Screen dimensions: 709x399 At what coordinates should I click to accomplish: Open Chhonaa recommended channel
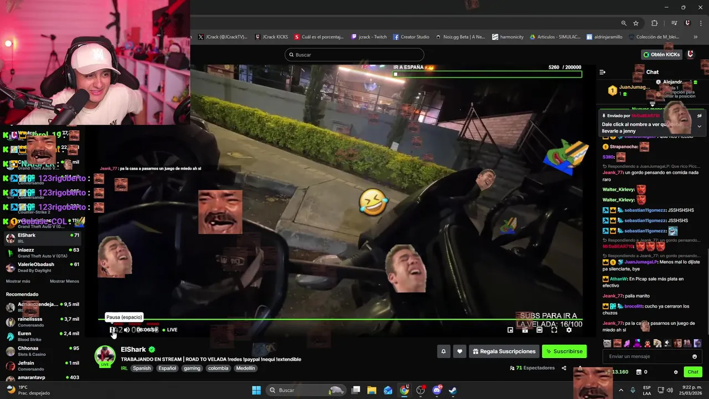click(43, 351)
